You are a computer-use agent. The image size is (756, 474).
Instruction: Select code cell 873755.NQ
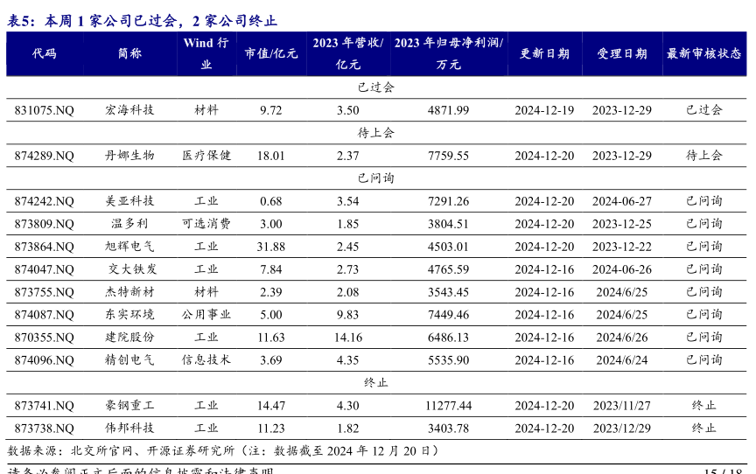(45, 292)
